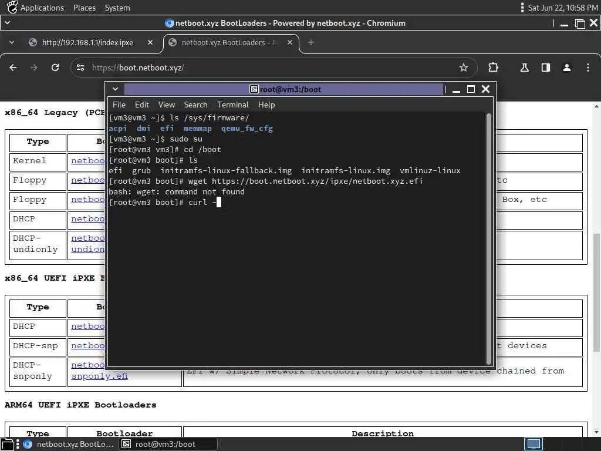Click 'initramfs-linux-fallback.img' in terminal output

(x=226, y=171)
